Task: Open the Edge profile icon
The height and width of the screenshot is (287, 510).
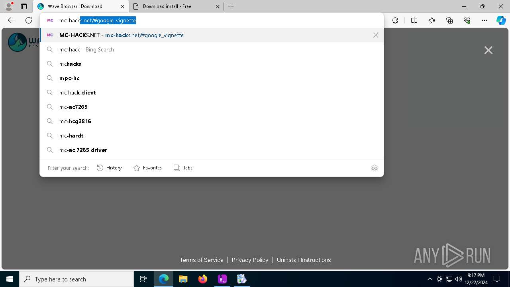Action: [x=9, y=6]
